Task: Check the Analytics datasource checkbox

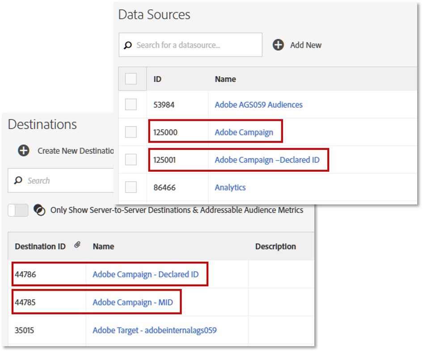Action: click(x=131, y=187)
